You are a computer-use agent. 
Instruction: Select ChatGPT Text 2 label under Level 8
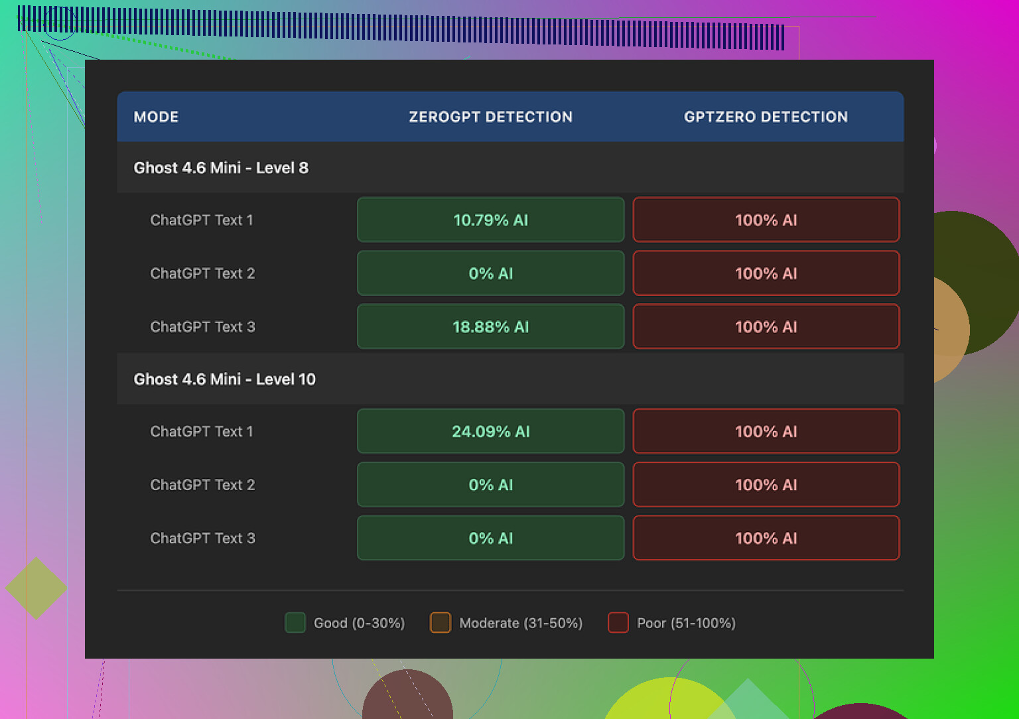[x=202, y=273]
